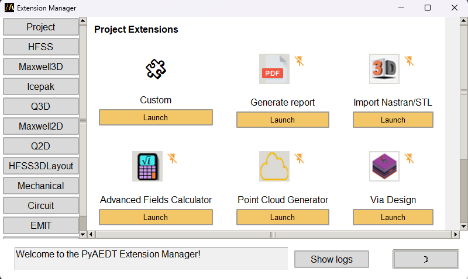The height and width of the screenshot is (279, 468).
Task: Click the Advanced Fields Calculator icon
Action: (x=147, y=166)
